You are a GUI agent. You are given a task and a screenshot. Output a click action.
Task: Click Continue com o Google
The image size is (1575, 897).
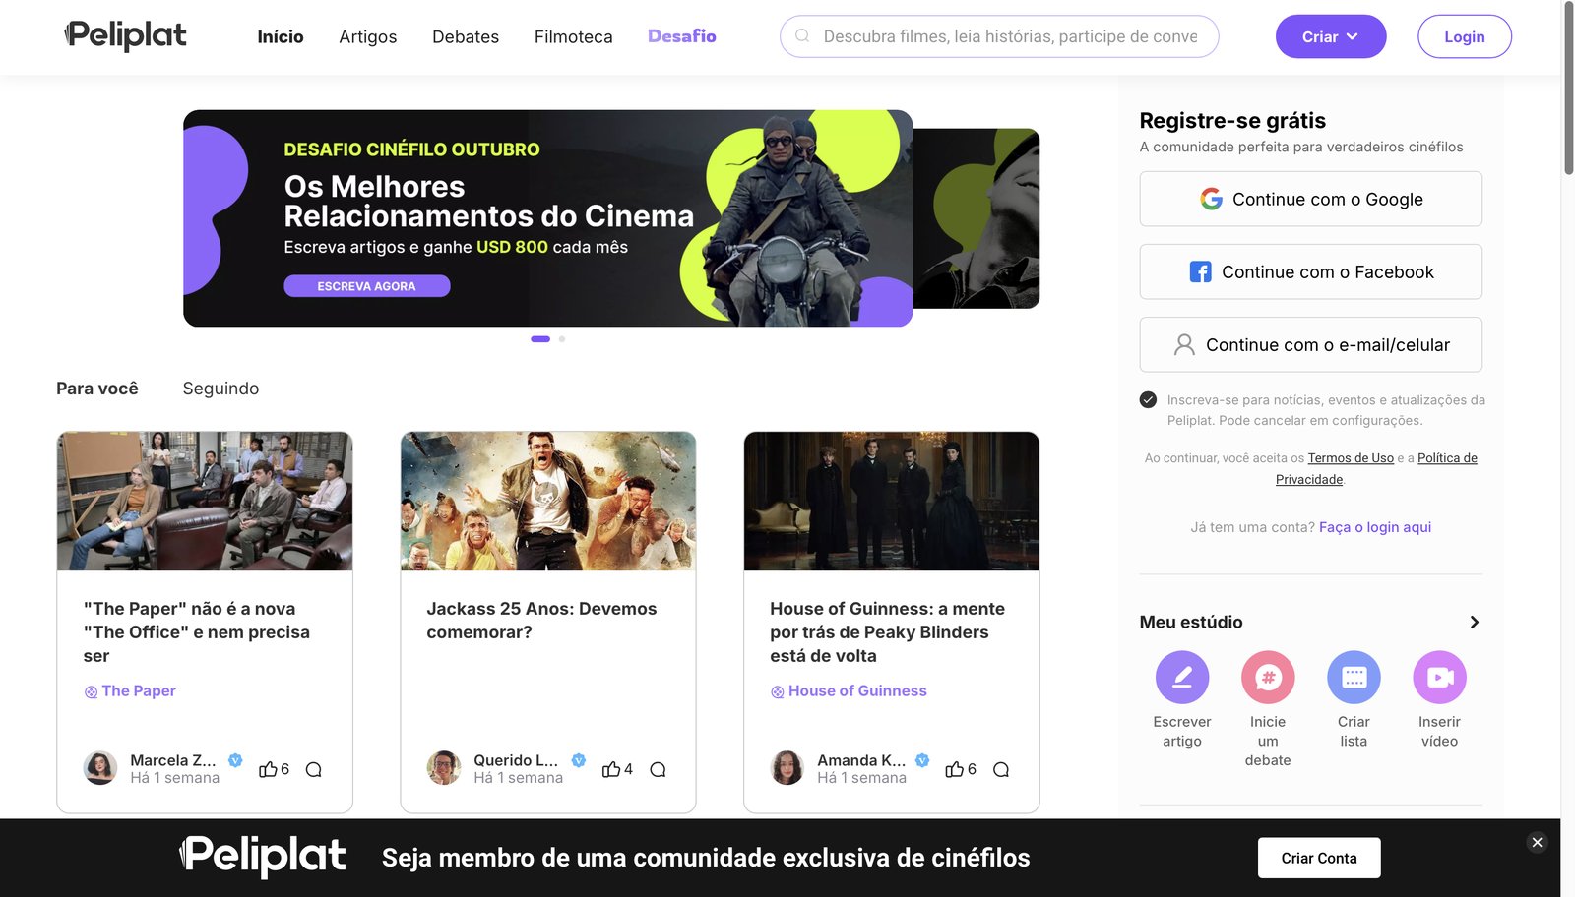coord(1311,199)
